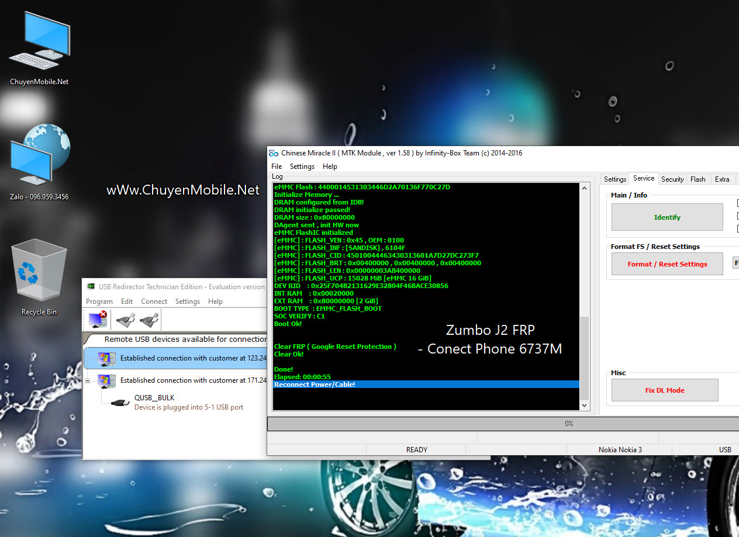Click the 'DAgent sent , init HW now' log line

pos(316,225)
